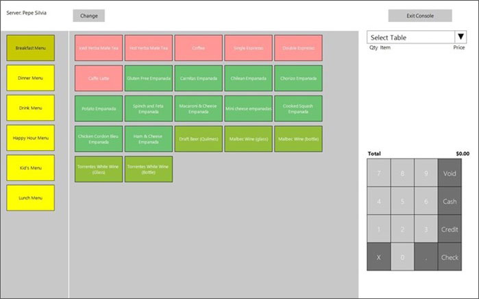This screenshot has height=299, width=479.
Task: Select Spinach and Feta Empanada
Action: [x=149, y=108]
